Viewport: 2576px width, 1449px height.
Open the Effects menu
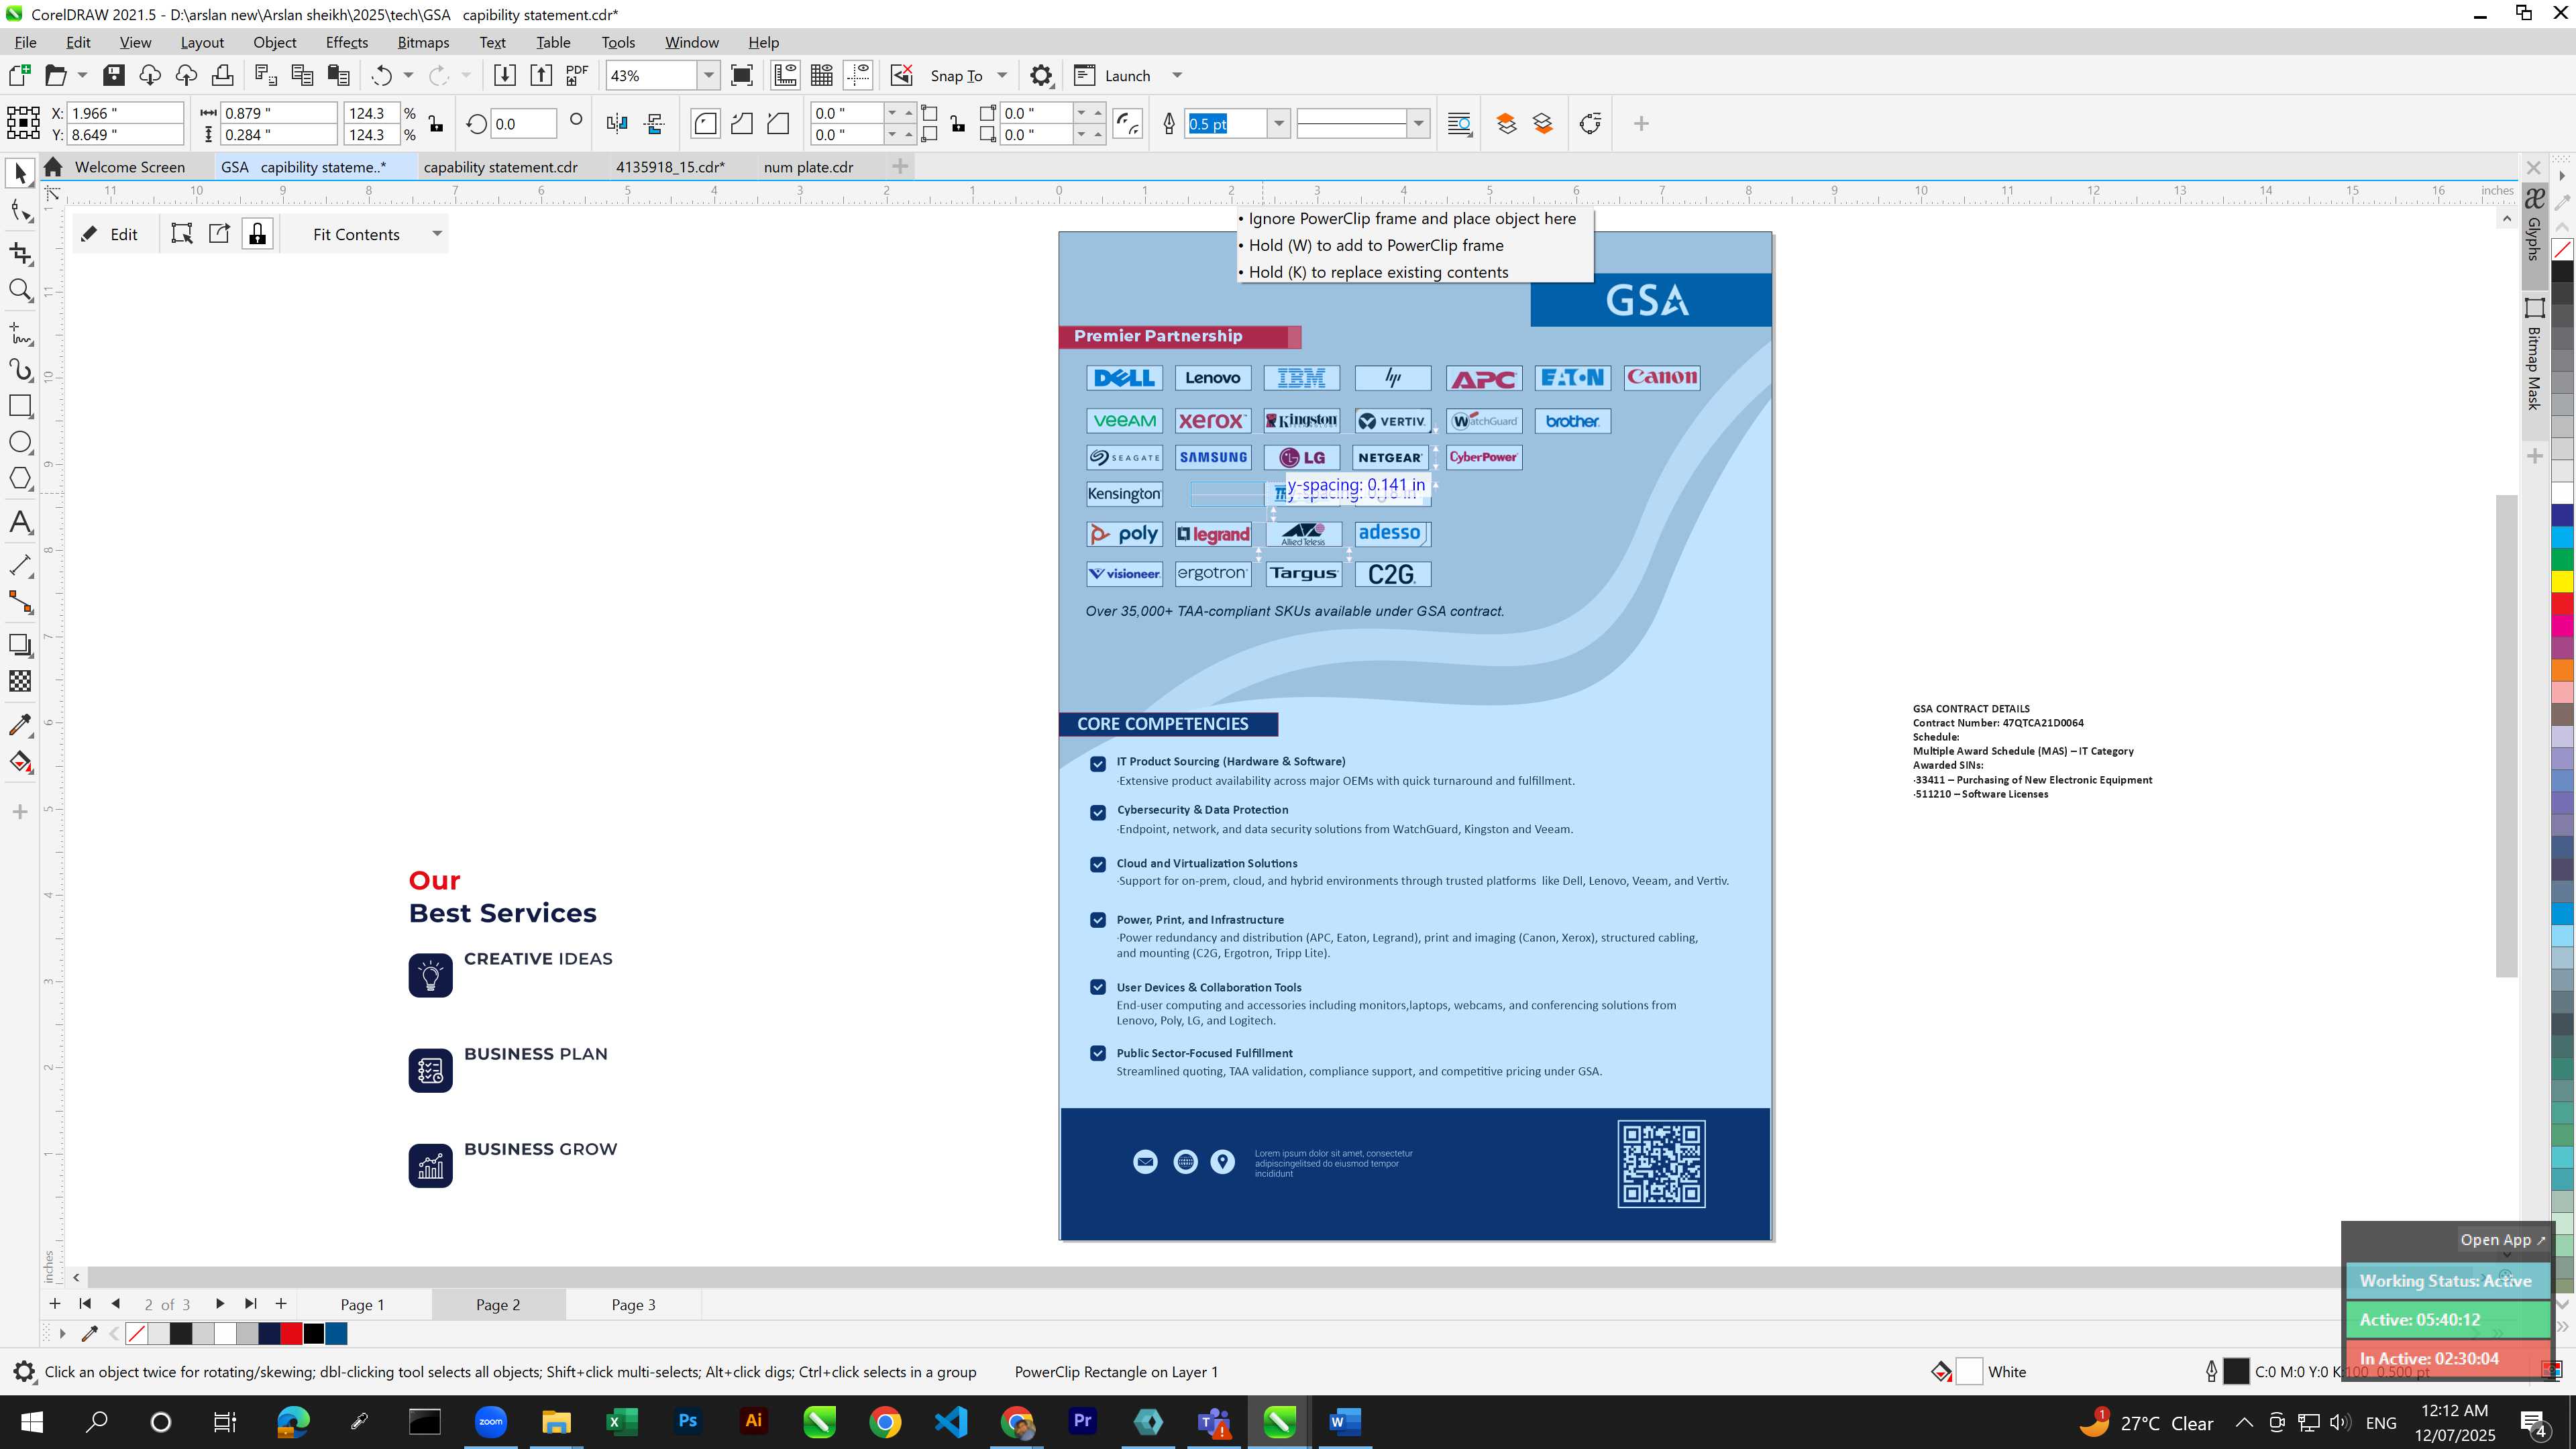point(346,42)
